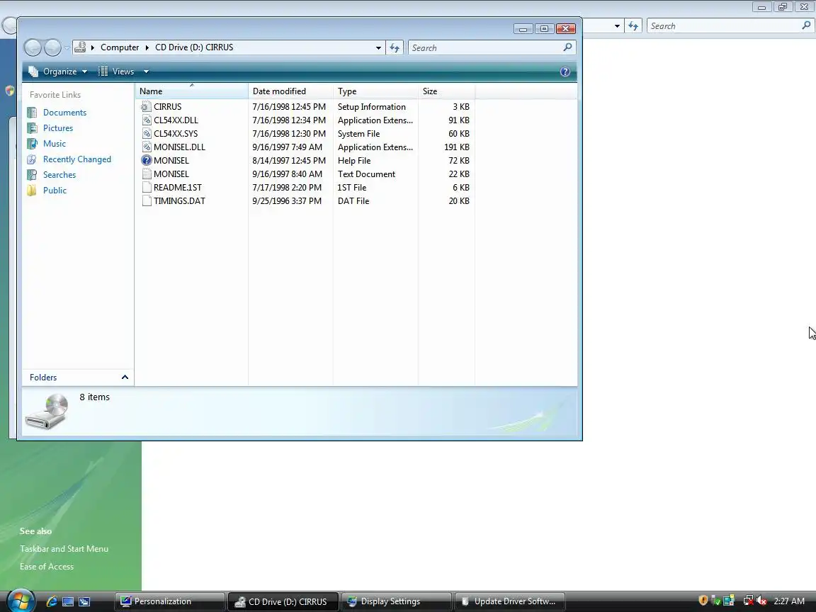Select Computer in the address breadcrumb
This screenshot has height=612, width=816.
point(120,47)
